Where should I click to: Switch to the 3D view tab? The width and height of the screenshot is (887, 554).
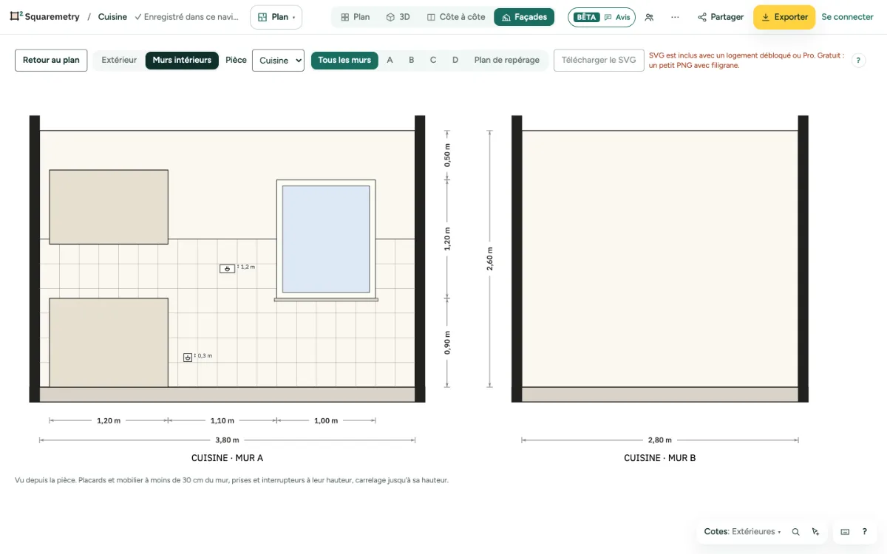[x=398, y=17]
